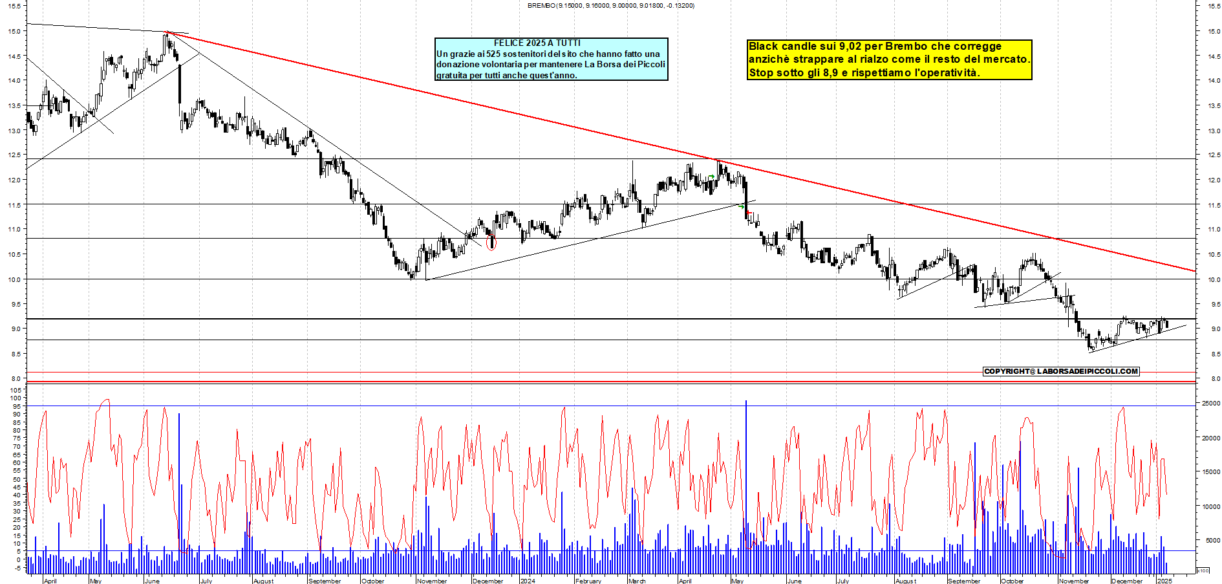Click the yellow 'Black candle sui 9,02 per Brembo' comment box
Viewport: 1222px width, 584px height.
889,59
